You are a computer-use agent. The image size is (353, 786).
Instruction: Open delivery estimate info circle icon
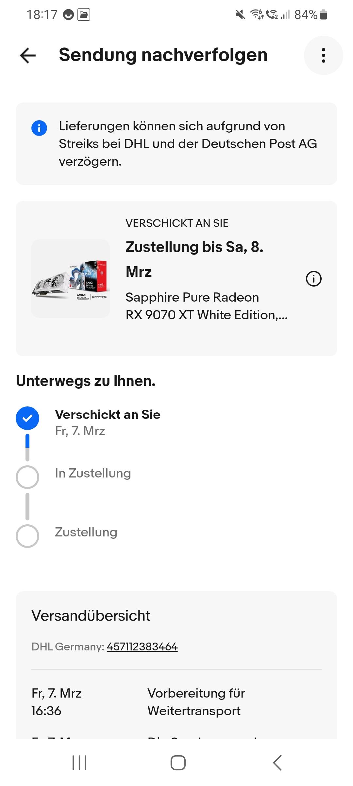click(313, 279)
